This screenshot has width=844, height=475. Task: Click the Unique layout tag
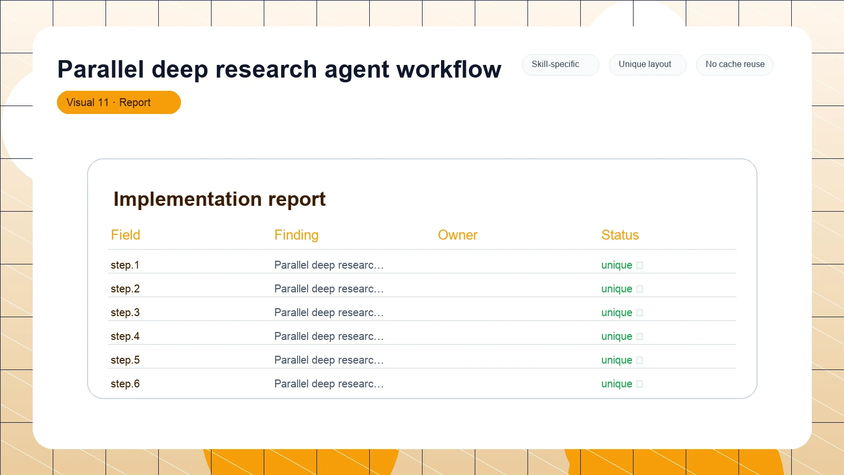(x=647, y=64)
